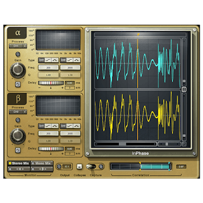
Task: Open the beta Process channel dropdown
Action: point(18,112)
